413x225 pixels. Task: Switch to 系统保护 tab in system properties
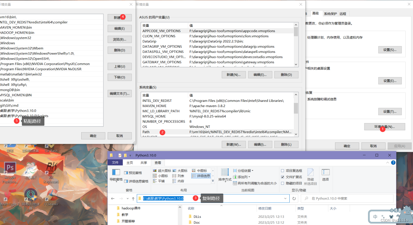[x=330, y=14]
